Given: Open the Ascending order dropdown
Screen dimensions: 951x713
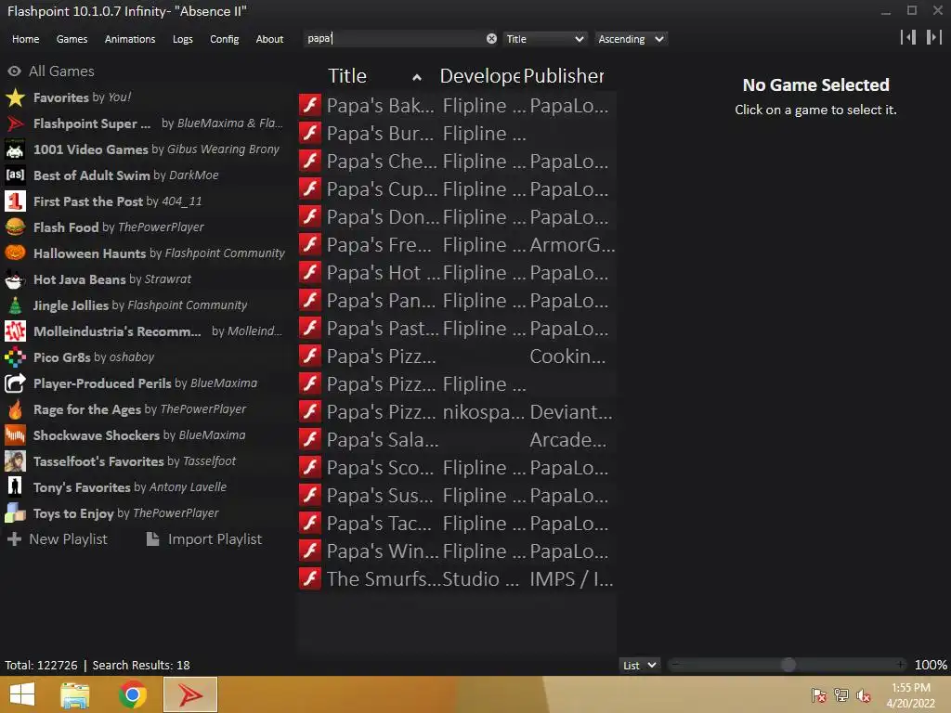Looking at the screenshot, I should [x=631, y=39].
